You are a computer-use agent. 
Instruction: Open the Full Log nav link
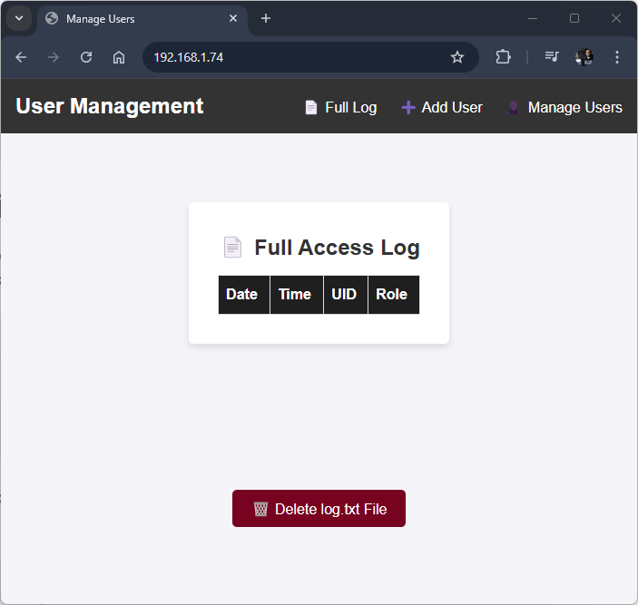(x=340, y=107)
